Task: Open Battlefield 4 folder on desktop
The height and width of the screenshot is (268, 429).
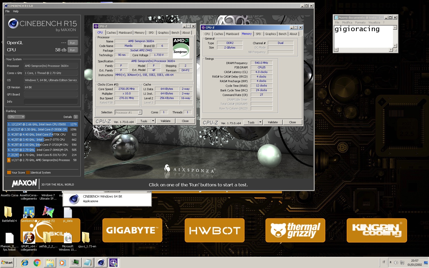Action: point(8,212)
